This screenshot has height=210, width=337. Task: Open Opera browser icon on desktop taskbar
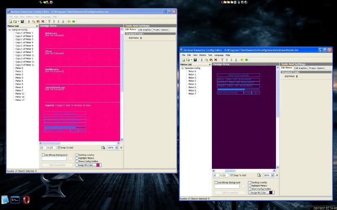(x=26, y=200)
